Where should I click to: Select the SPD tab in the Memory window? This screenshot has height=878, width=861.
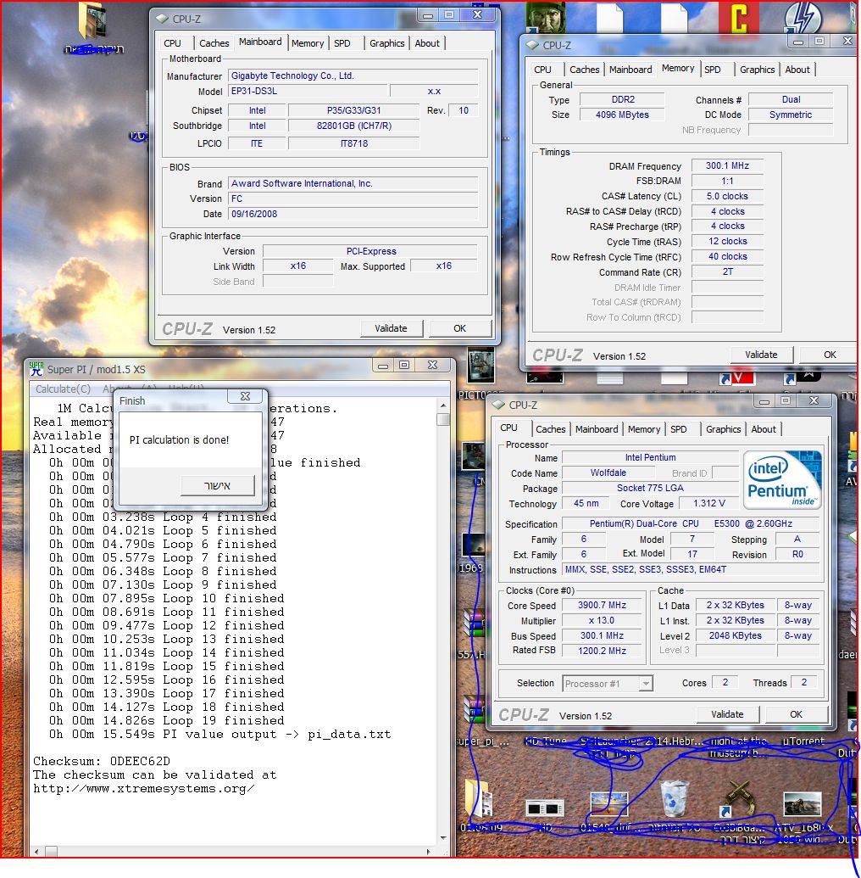click(713, 70)
